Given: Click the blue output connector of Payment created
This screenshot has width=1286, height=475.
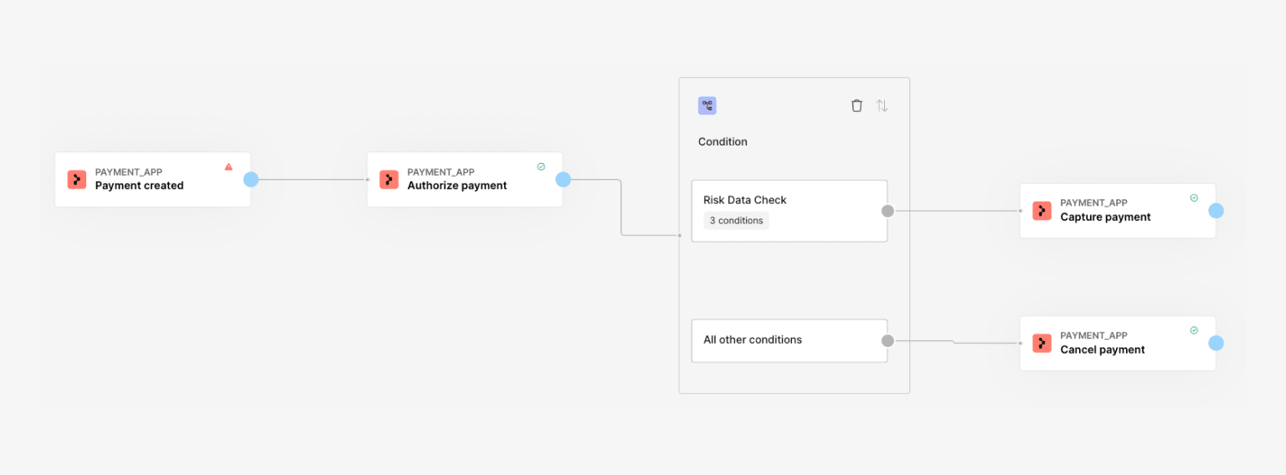Looking at the screenshot, I should point(251,179).
